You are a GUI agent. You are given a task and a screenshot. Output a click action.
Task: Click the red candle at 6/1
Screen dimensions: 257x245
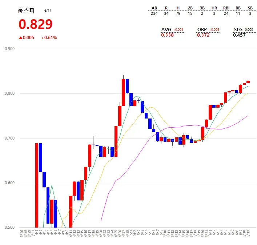tap(210, 112)
